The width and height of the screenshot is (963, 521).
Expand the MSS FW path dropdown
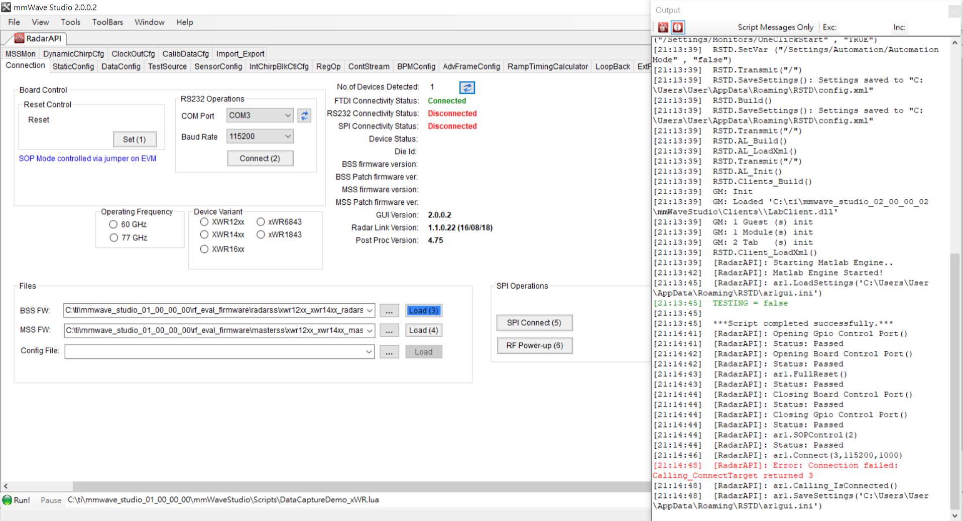[370, 331]
